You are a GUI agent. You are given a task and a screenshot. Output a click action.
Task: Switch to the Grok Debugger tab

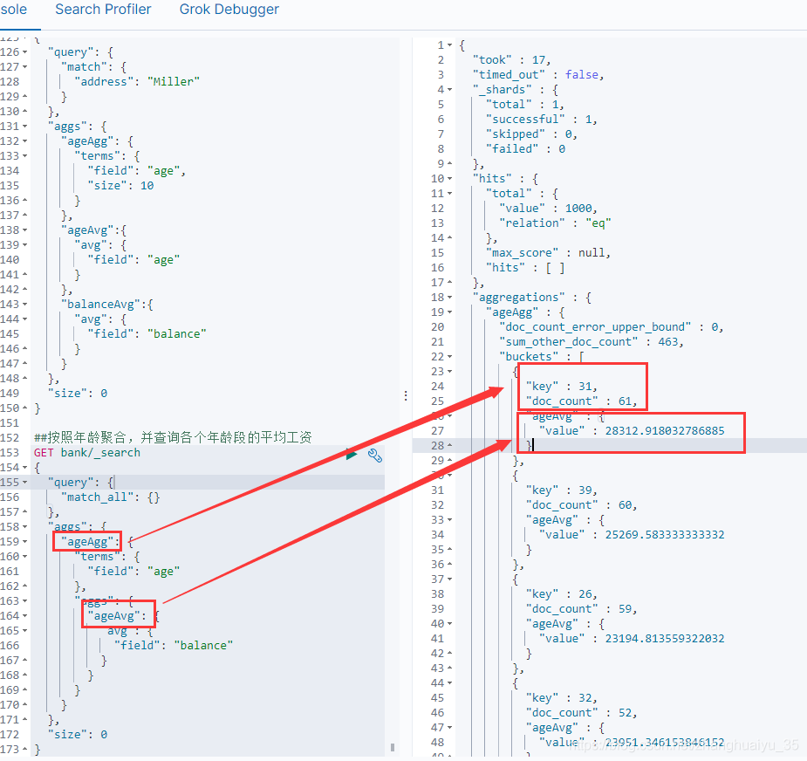pyautogui.click(x=229, y=10)
